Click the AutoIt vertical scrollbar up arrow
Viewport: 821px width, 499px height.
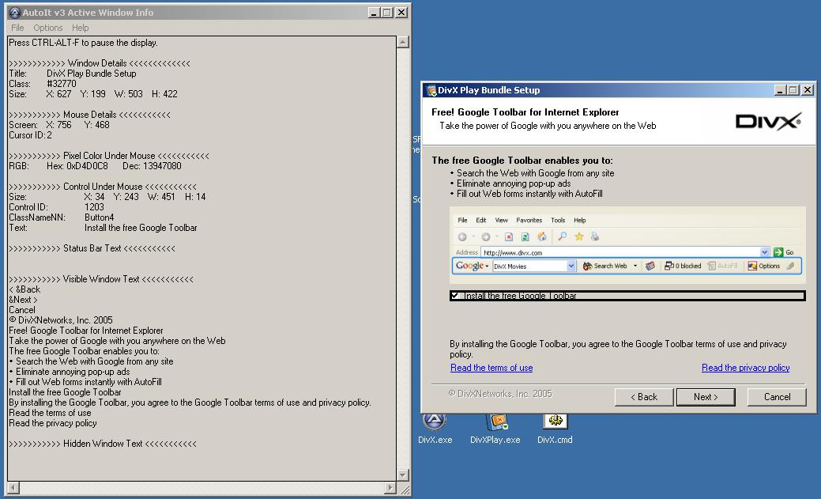[x=403, y=42]
